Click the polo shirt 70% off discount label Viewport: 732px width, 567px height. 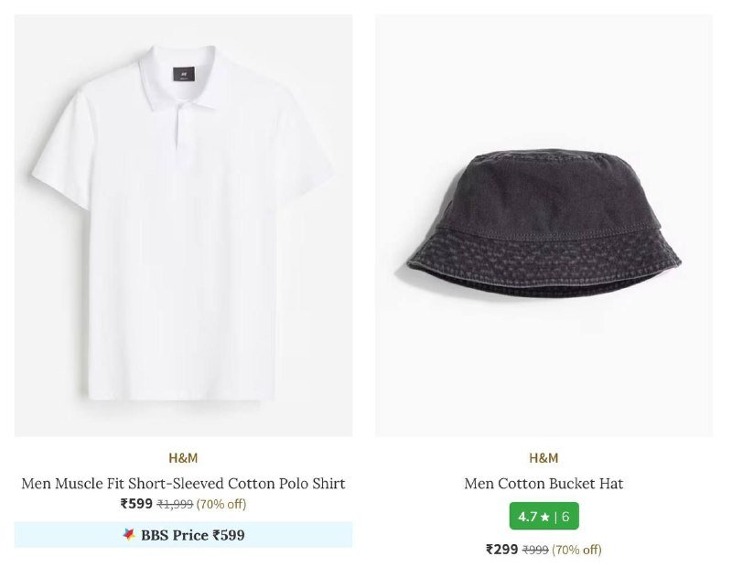click(221, 504)
